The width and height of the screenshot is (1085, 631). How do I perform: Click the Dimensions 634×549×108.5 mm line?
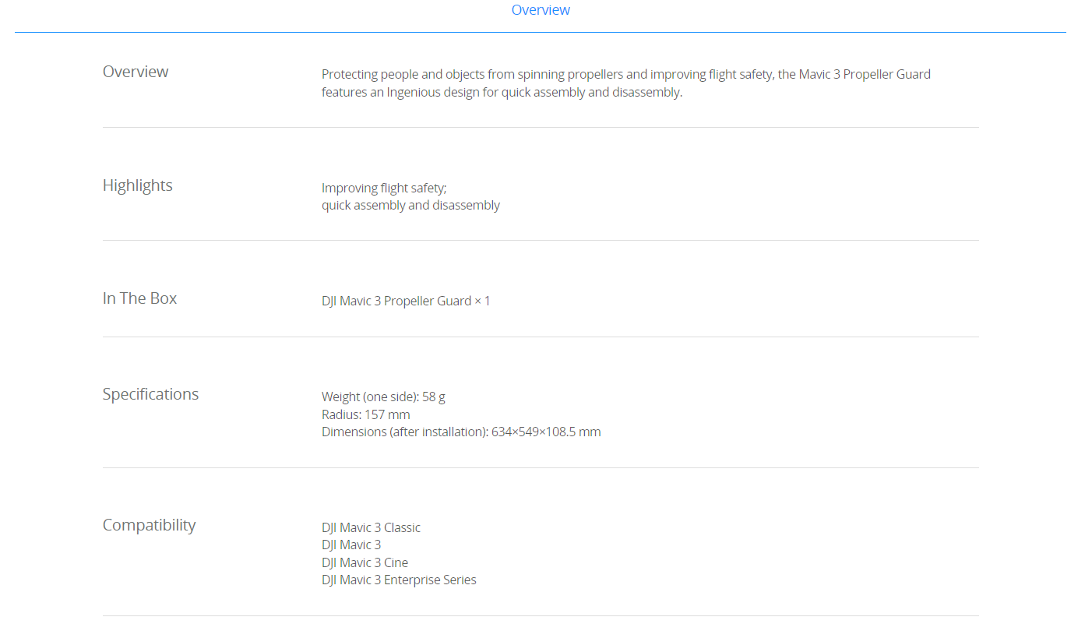(x=461, y=432)
